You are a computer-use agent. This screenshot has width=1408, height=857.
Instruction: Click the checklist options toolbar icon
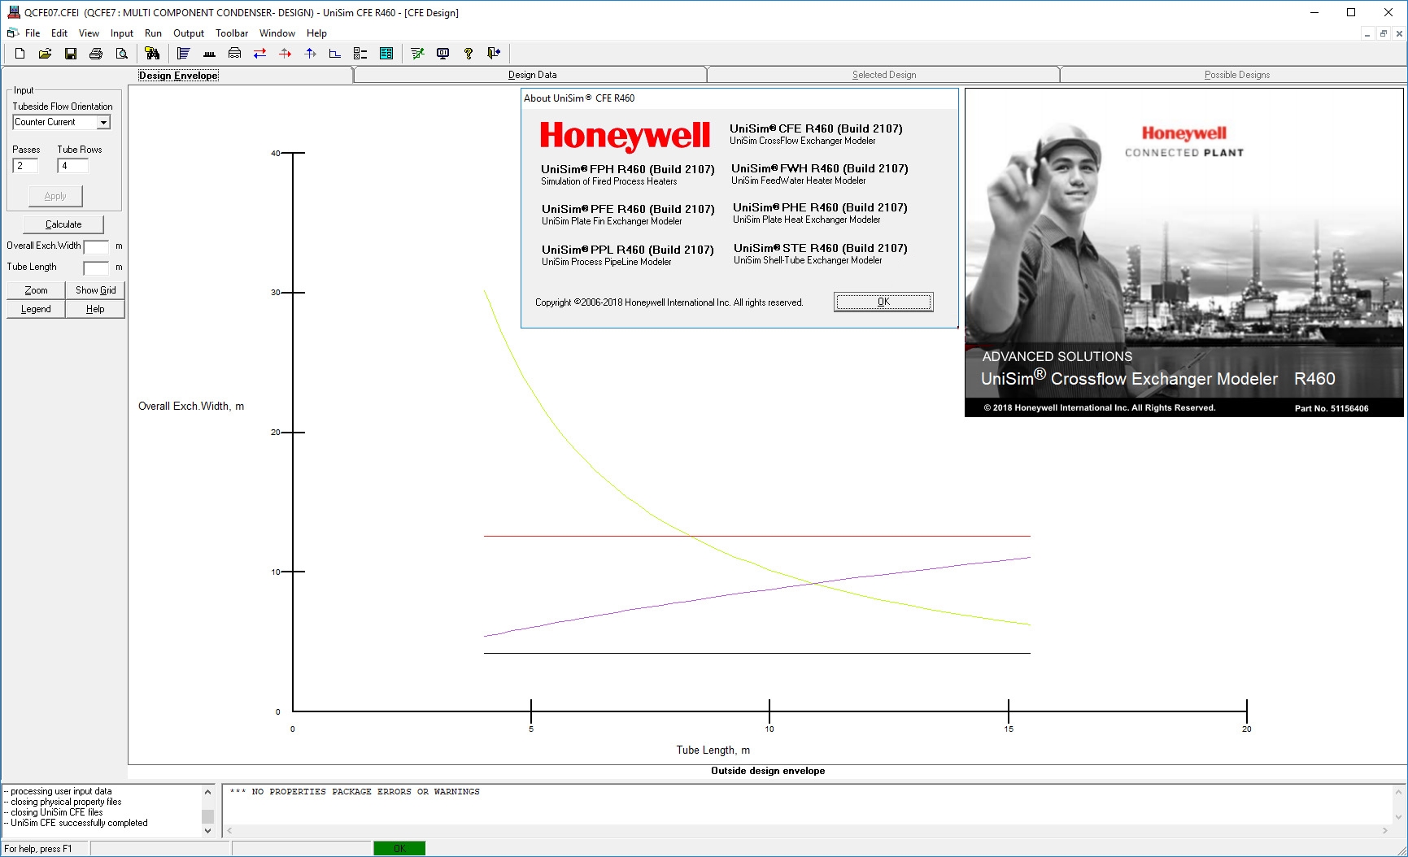point(360,54)
